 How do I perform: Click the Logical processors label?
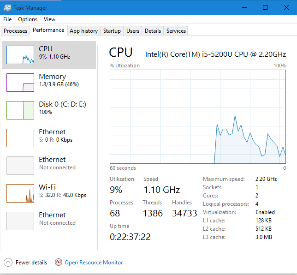tap(226, 204)
